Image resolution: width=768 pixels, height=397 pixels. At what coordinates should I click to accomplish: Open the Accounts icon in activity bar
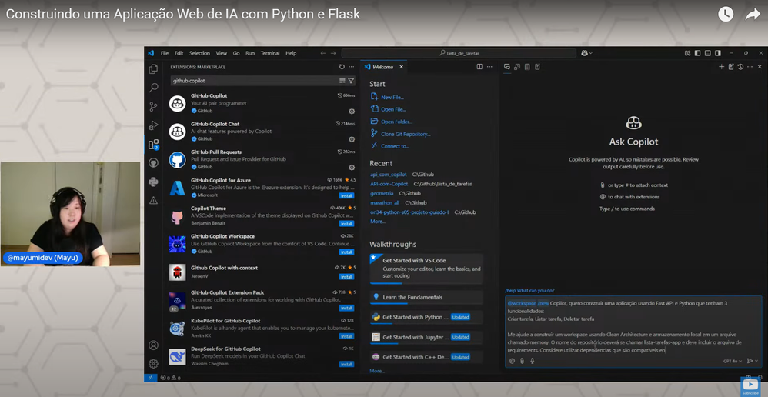point(153,345)
